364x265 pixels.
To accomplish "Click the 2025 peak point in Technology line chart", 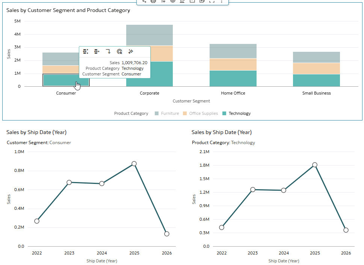I will click(315, 165).
